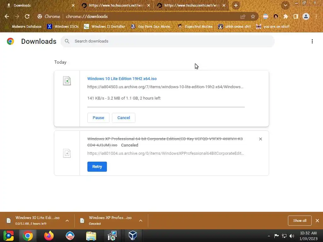
Task: Open the round blue-red logo taskbar app
Action: (x=70, y=236)
